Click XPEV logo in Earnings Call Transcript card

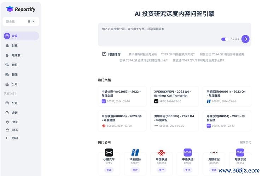point(156,101)
